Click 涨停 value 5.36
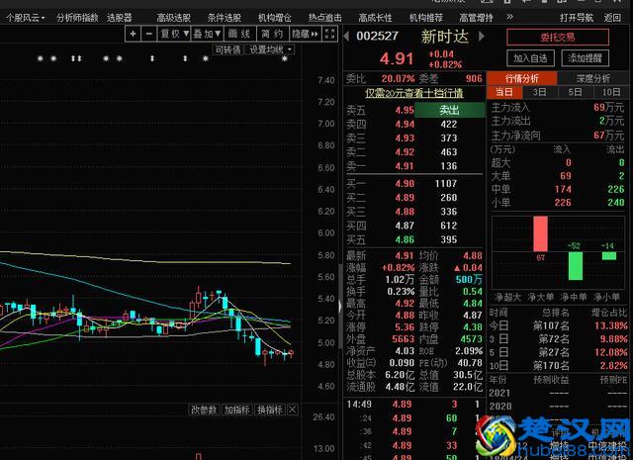633x460 pixels. click(x=405, y=327)
